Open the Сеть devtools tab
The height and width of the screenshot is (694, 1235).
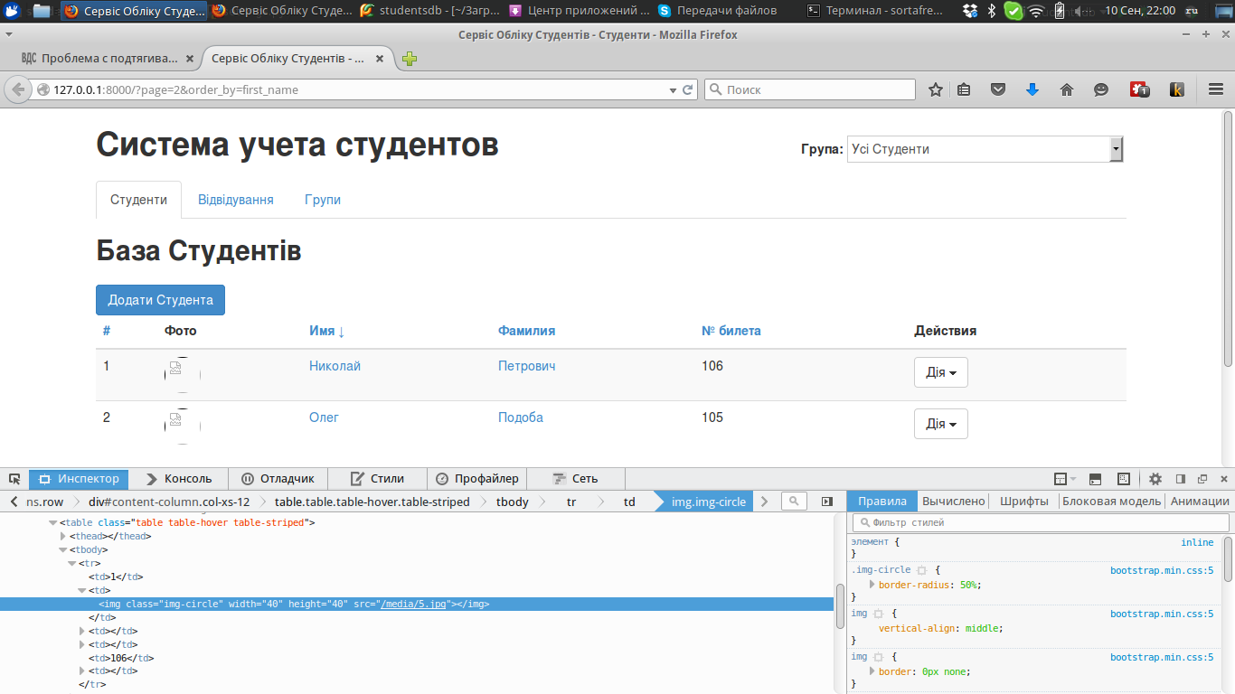(x=575, y=479)
